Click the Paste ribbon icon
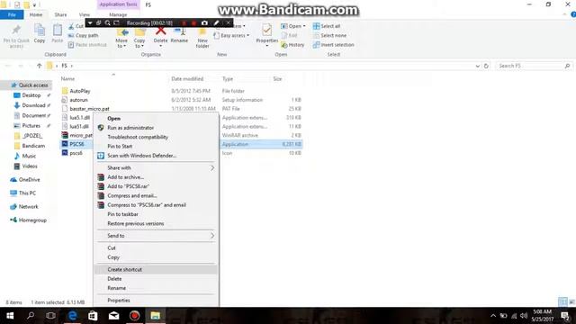Image resolution: width=576 pixels, height=324 pixels. pyautogui.click(x=58, y=34)
